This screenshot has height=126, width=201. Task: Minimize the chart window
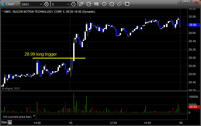coord(186,2)
